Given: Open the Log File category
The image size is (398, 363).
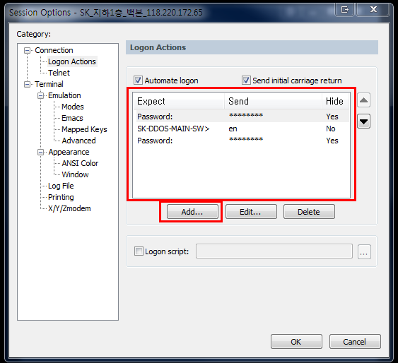Looking at the screenshot, I should 61,186.
